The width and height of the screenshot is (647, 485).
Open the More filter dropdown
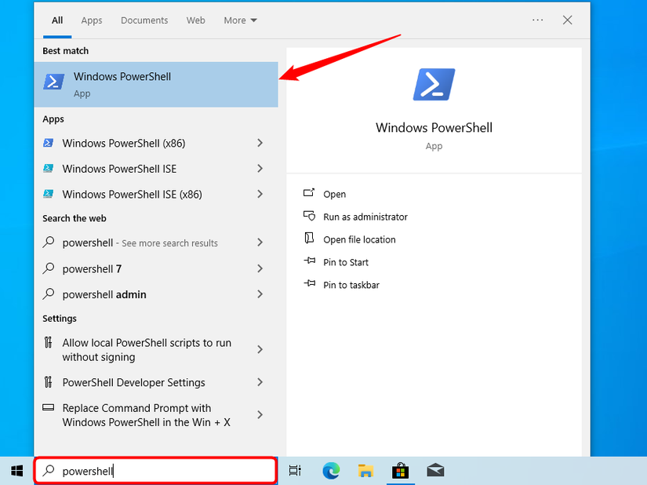point(240,20)
